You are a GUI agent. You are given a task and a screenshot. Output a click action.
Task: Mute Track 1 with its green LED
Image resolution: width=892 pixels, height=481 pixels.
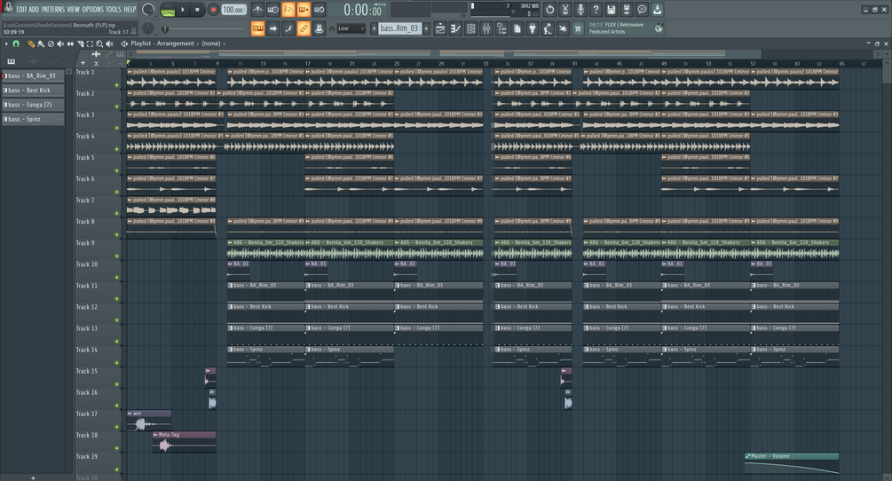coord(117,85)
